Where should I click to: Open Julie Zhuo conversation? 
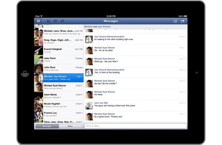click(x=59, y=69)
